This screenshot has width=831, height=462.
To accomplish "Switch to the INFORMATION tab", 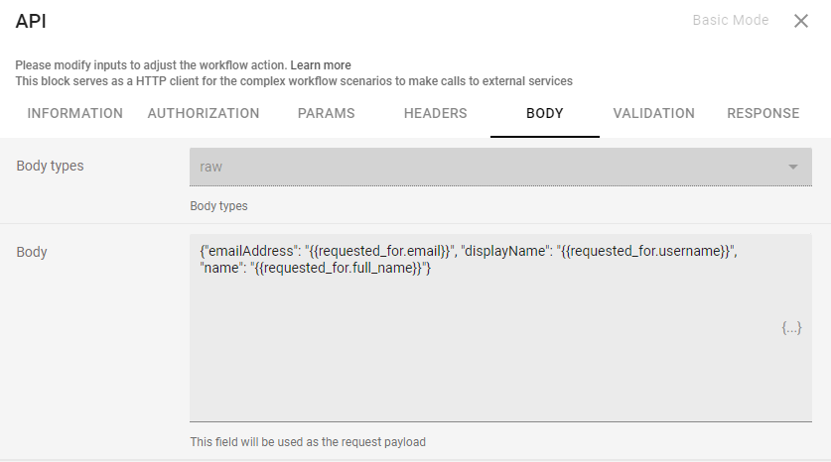I will point(74,113).
